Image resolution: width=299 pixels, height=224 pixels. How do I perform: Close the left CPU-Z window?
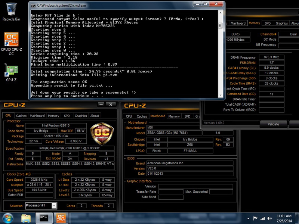tap(111, 105)
